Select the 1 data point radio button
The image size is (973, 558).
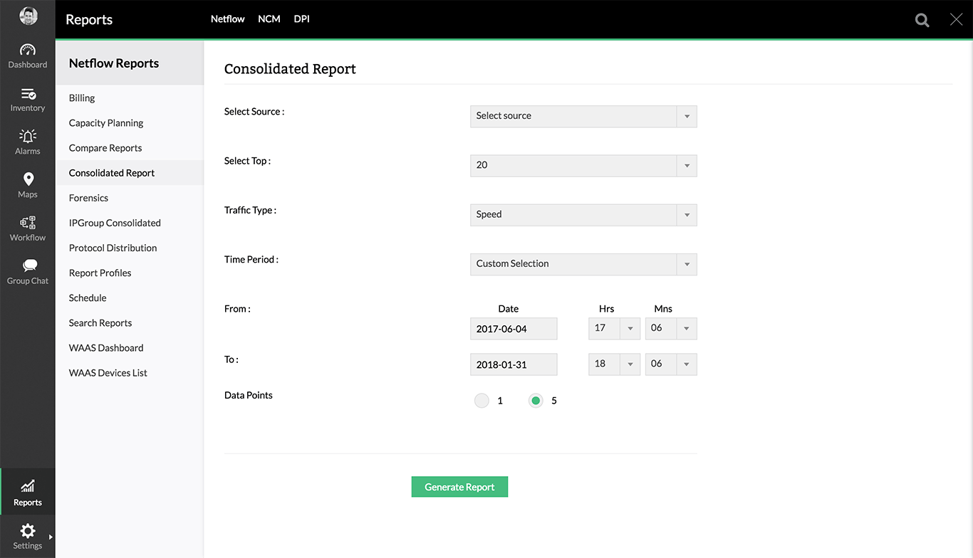pos(482,401)
